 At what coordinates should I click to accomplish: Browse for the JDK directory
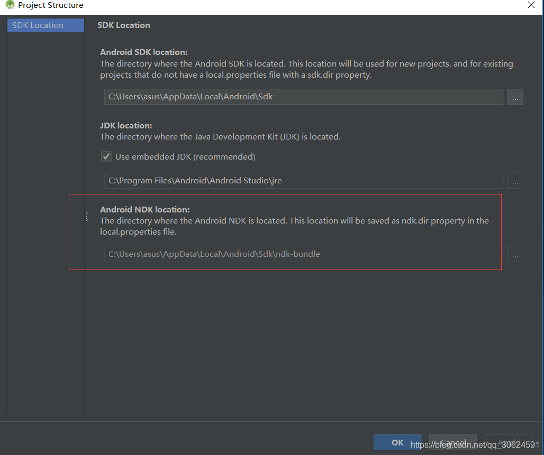coord(515,181)
